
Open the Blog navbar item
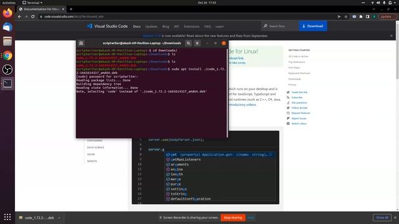(x=166, y=26)
